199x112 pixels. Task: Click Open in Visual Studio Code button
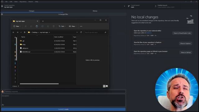(x=182, y=33)
